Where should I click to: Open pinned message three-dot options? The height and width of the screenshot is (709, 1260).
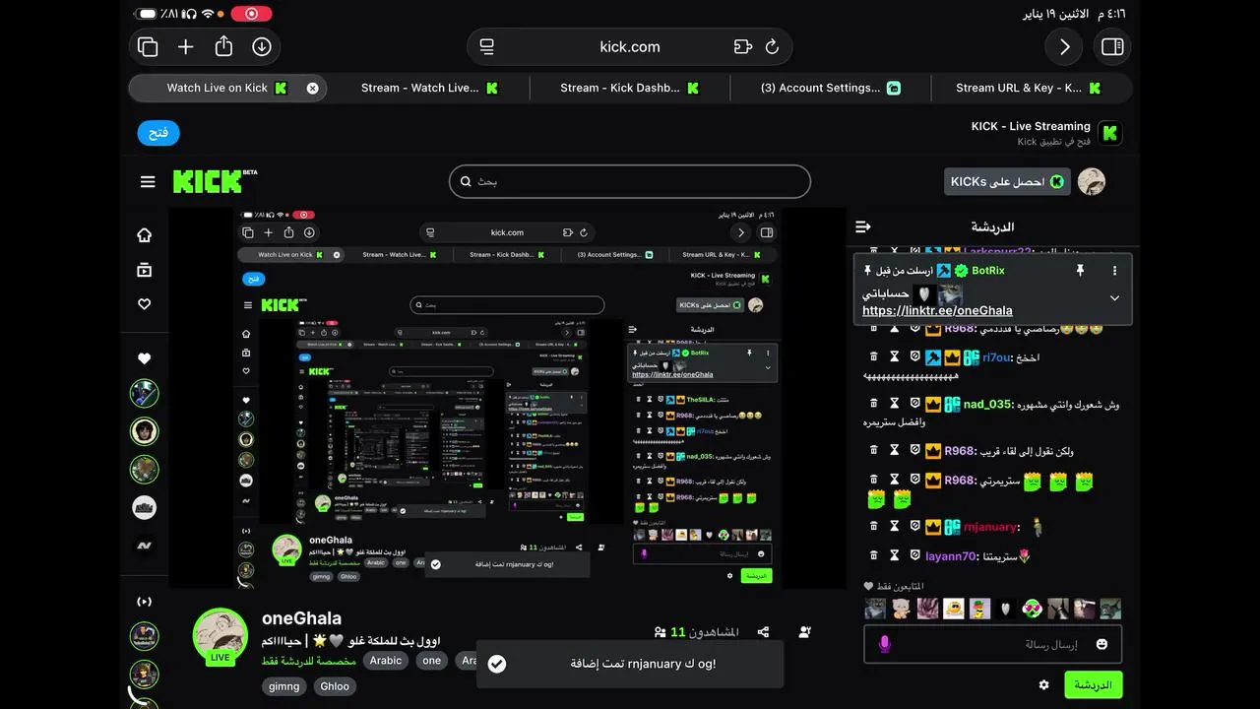pos(1114,270)
